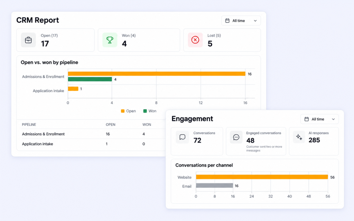Click the Website channel axis label

[185, 177]
